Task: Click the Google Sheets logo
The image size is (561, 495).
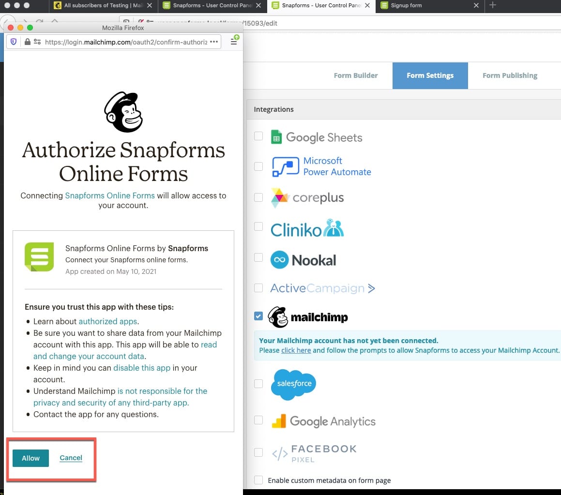Action: [x=317, y=137]
